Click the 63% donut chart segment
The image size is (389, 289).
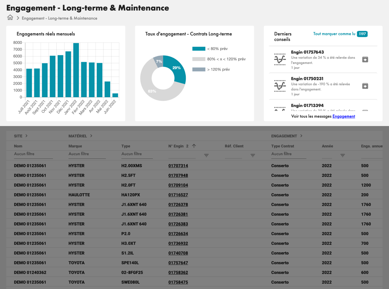point(152,91)
